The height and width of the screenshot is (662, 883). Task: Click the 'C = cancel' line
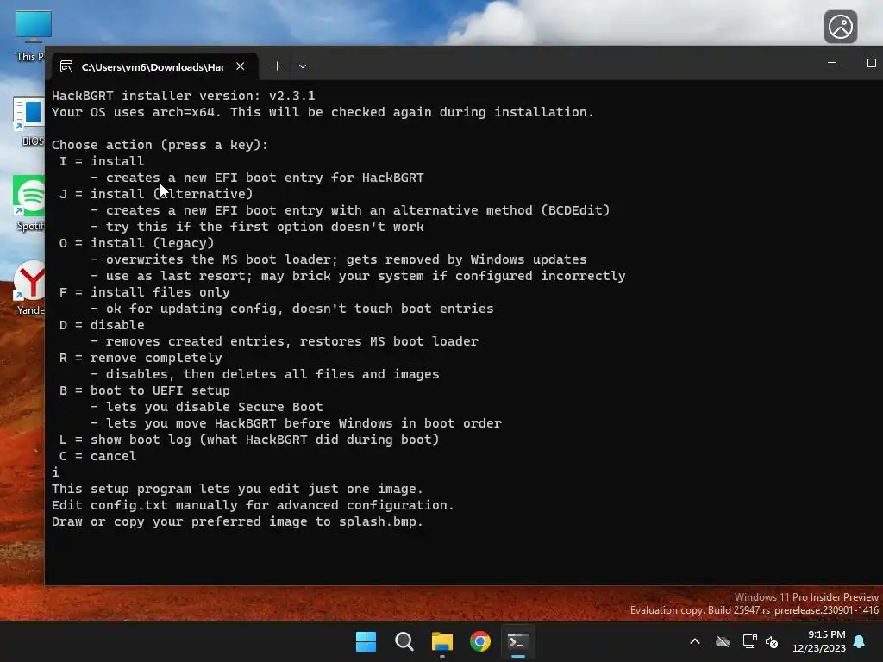click(98, 456)
